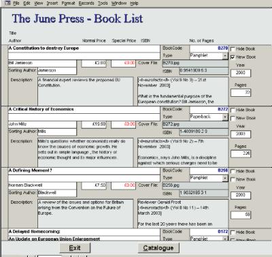The image size is (272, 257).
Task: Tick New Book for book B272
Action: (x=233, y=119)
